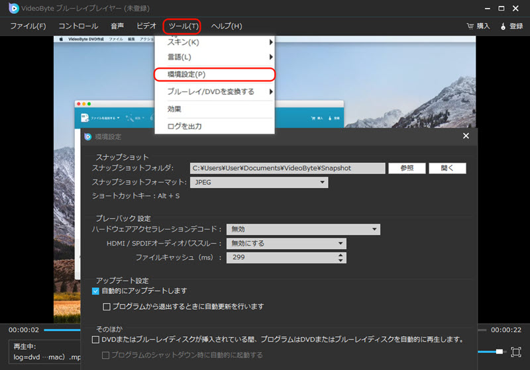Click the 再生中 now playing label
Image resolution: width=530 pixels, height=370 pixels.
25,347
